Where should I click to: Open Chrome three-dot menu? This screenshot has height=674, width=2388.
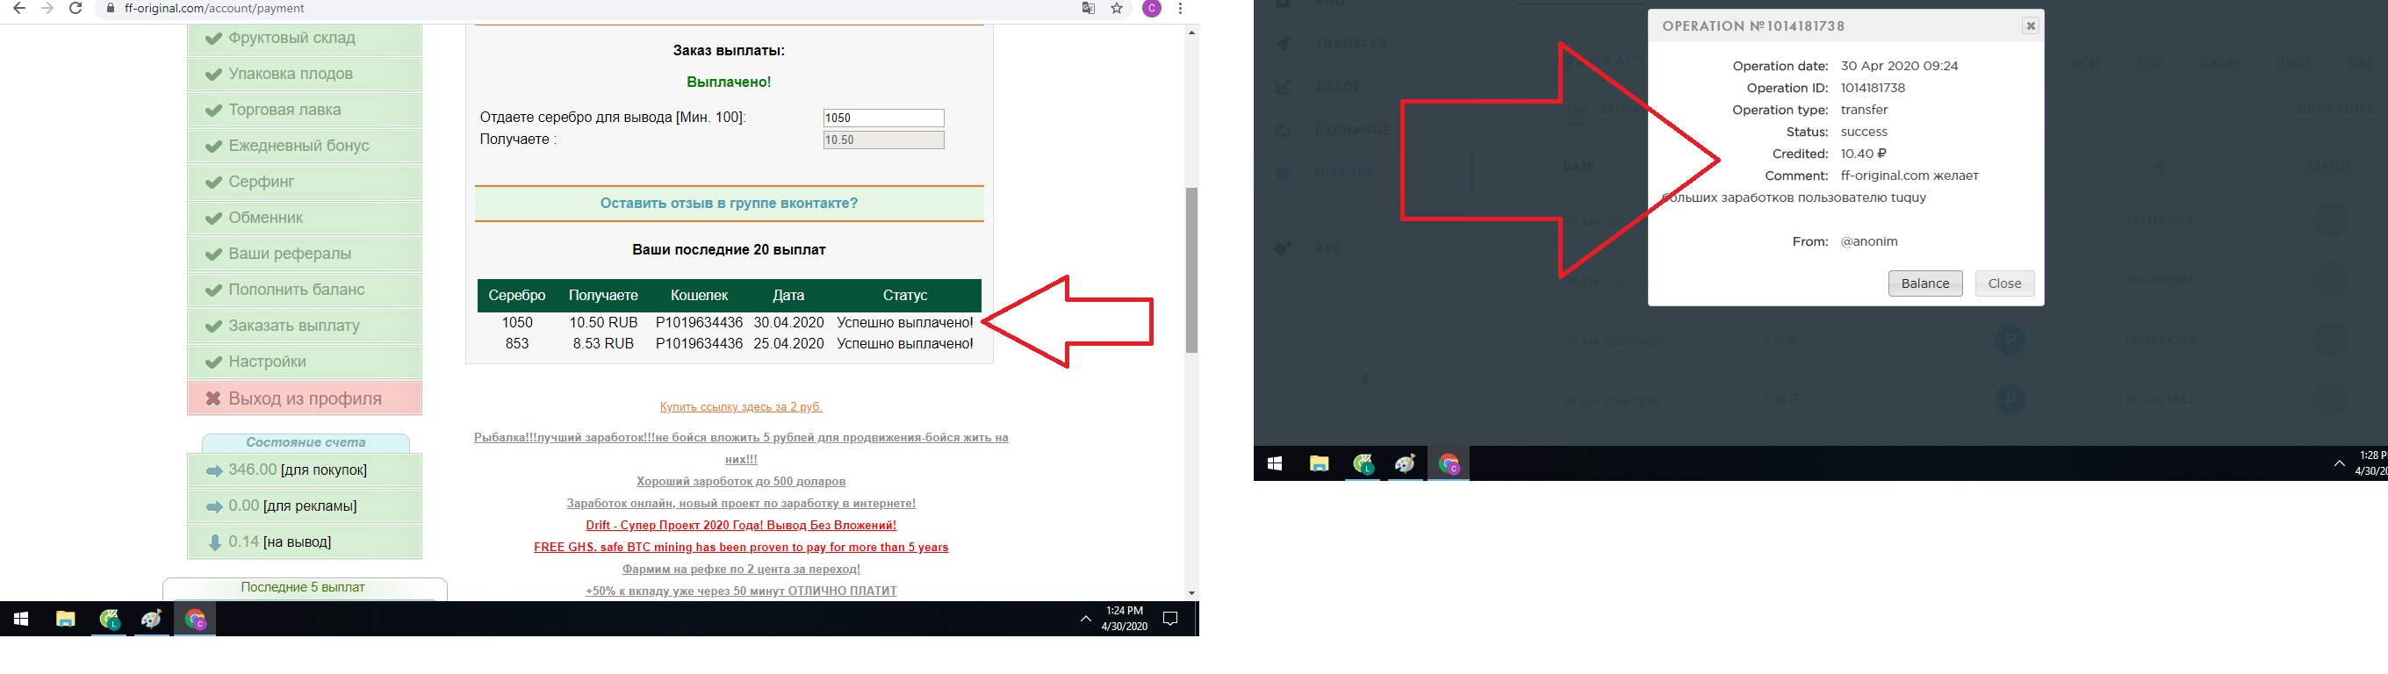(1180, 9)
